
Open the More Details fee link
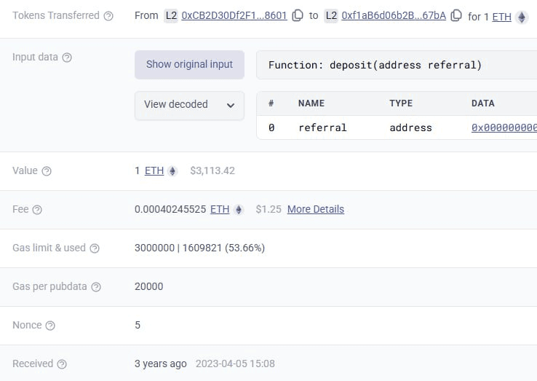click(x=315, y=209)
